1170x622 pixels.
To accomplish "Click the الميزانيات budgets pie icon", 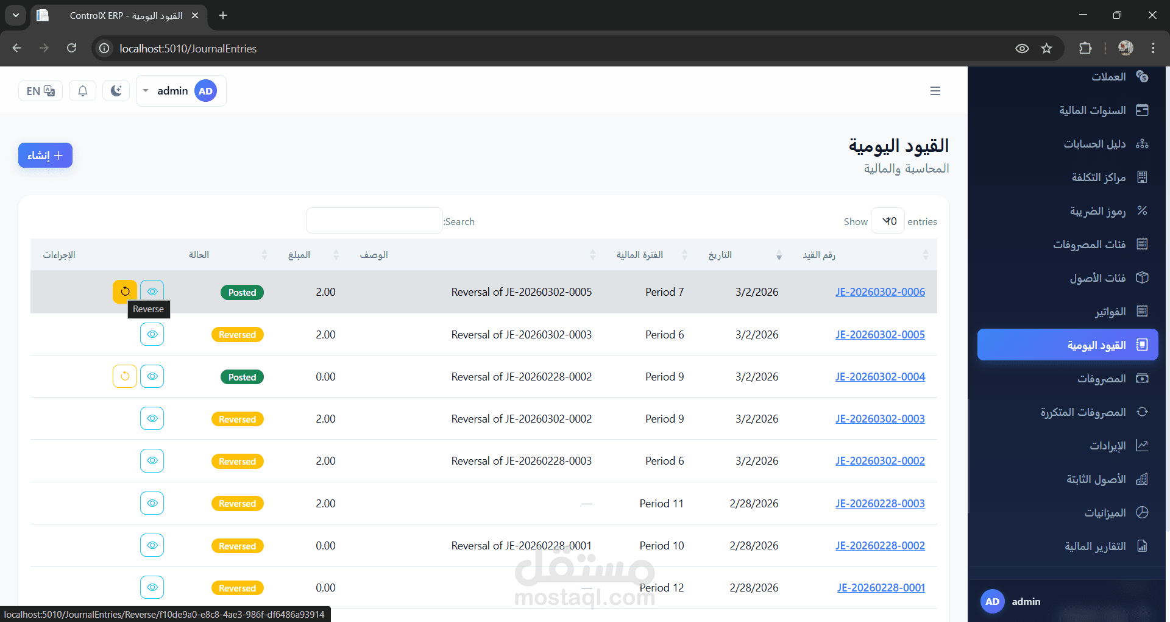I will [x=1142, y=513].
